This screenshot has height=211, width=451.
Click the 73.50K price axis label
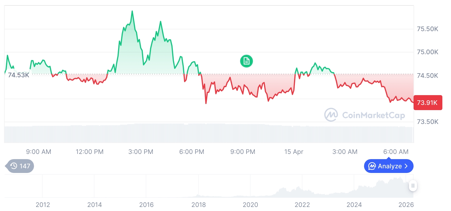427,122
